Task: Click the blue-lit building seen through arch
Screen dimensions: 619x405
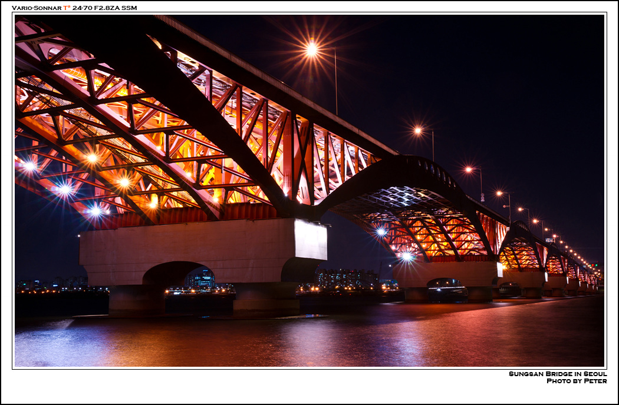Action: click(x=202, y=278)
